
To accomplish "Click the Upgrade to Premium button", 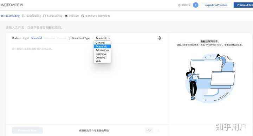I will point(216,5).
